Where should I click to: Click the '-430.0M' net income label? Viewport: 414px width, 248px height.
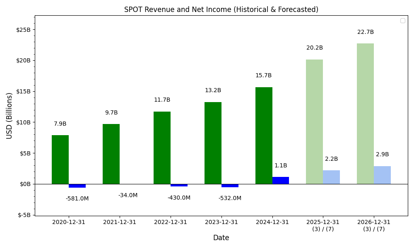point(179,198)
